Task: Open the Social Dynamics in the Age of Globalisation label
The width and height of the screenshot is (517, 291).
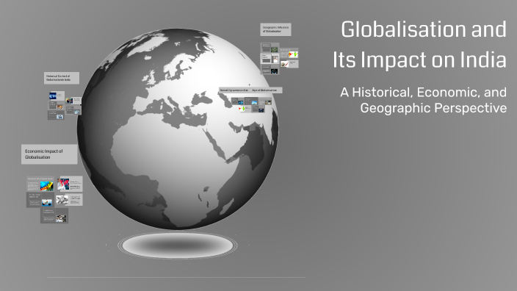Action: [x=250, y=90]
